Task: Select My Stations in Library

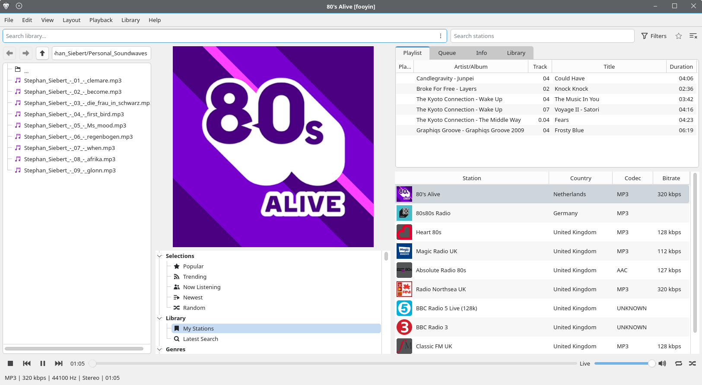Action: pyautogui.click(x=276, y=328)
